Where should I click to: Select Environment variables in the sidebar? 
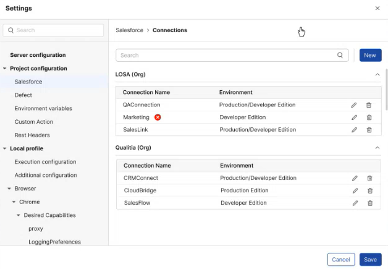[43, 108]
